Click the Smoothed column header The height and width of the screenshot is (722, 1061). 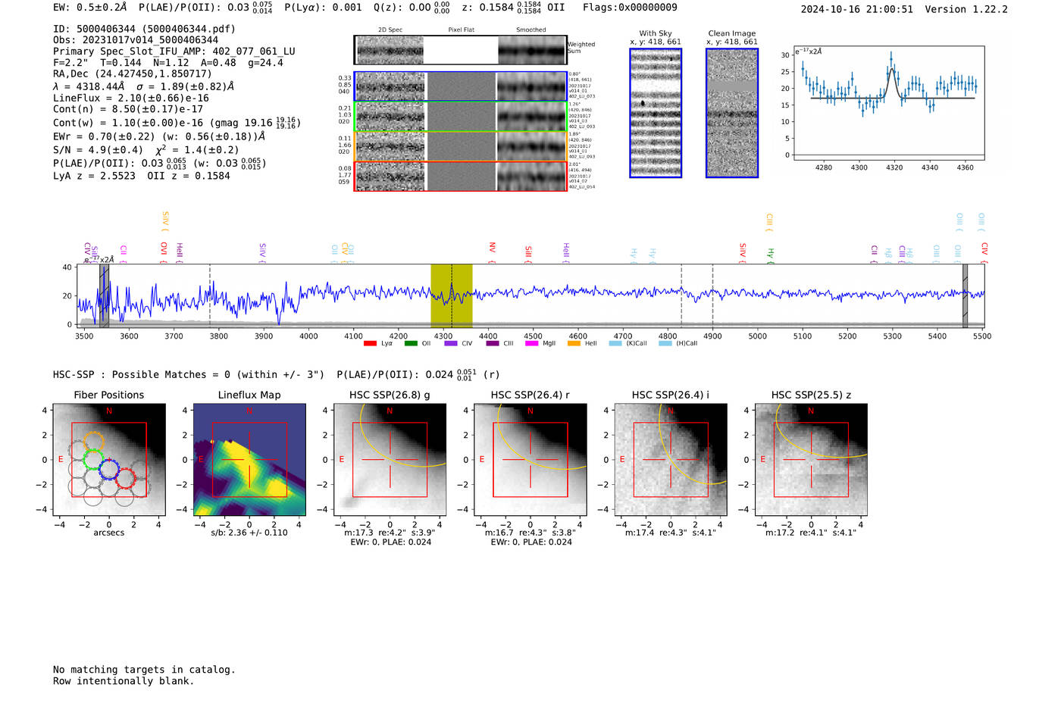(531, 30)
